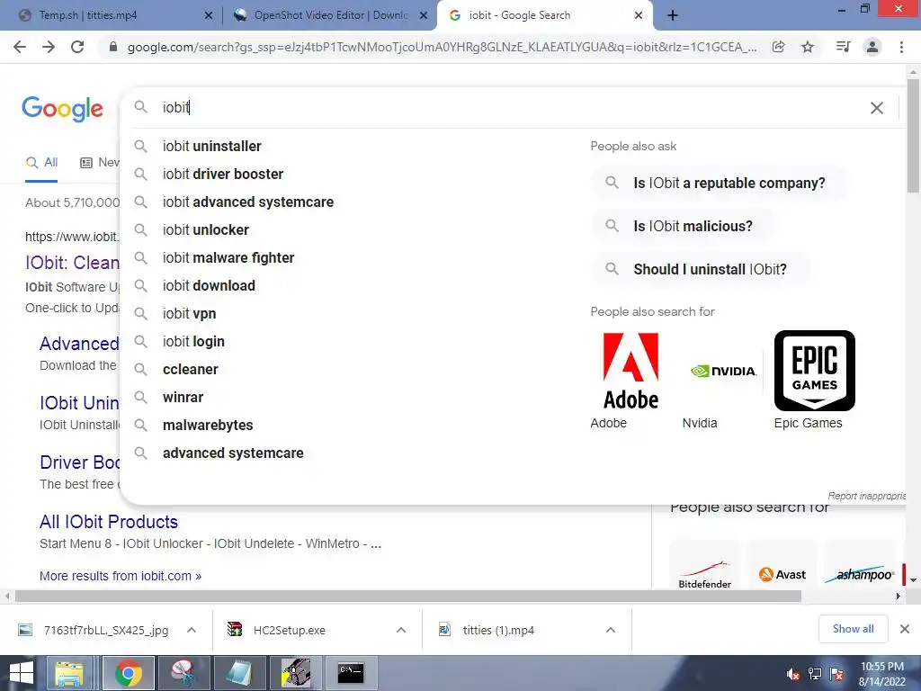This screenshot has height=691, width=921.
Task: Choose the suggestion iobit advanced systemcare
Action: click(x=248, y=202)
